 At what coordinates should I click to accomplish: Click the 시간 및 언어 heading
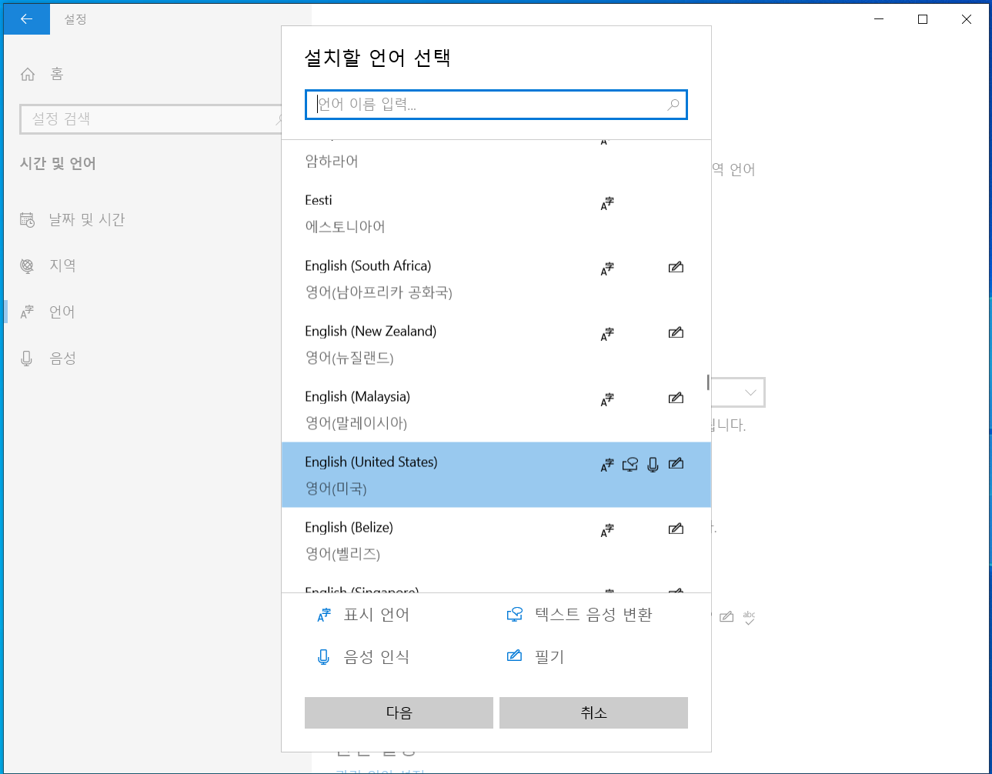58,163
